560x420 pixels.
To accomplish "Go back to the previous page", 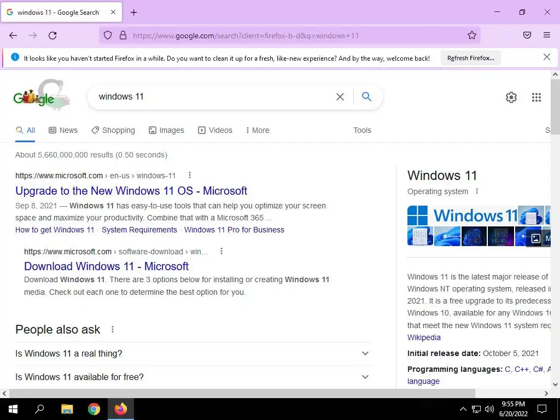I will tap(13, 36).
